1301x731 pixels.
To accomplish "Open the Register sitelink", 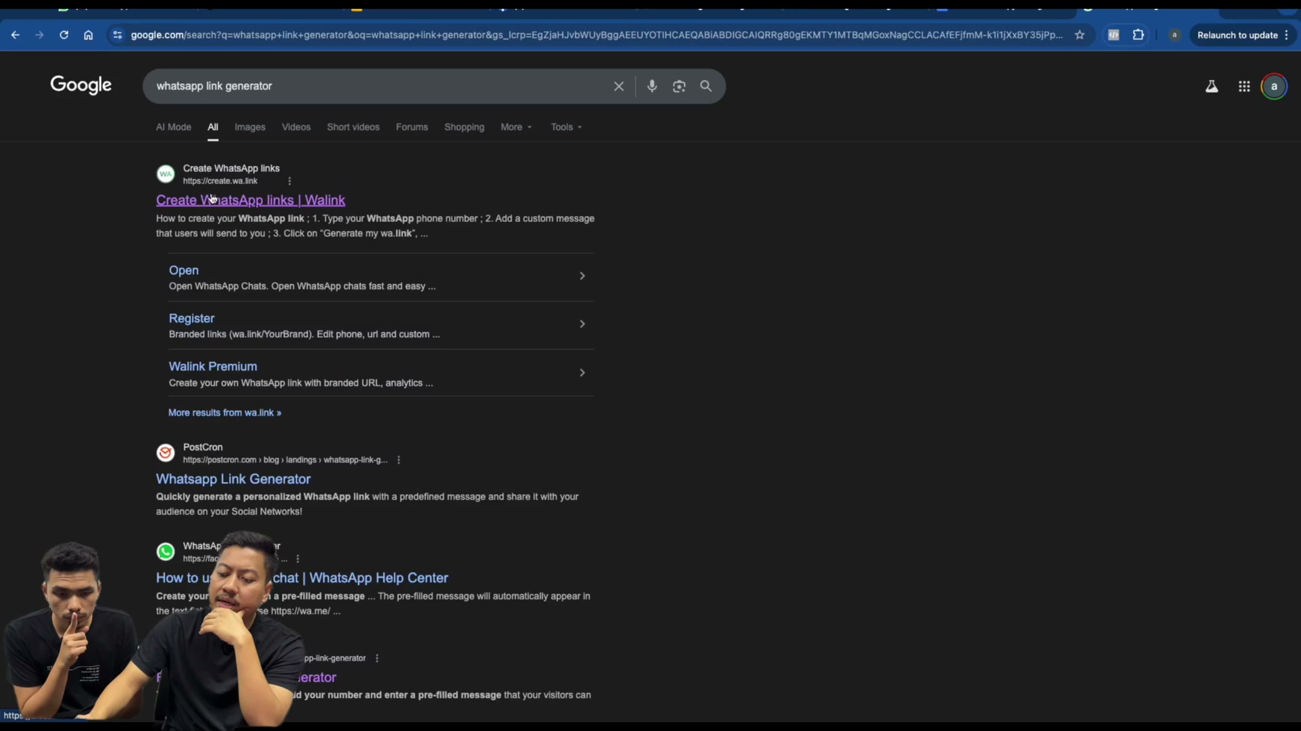I will click(x=192, y=318).
